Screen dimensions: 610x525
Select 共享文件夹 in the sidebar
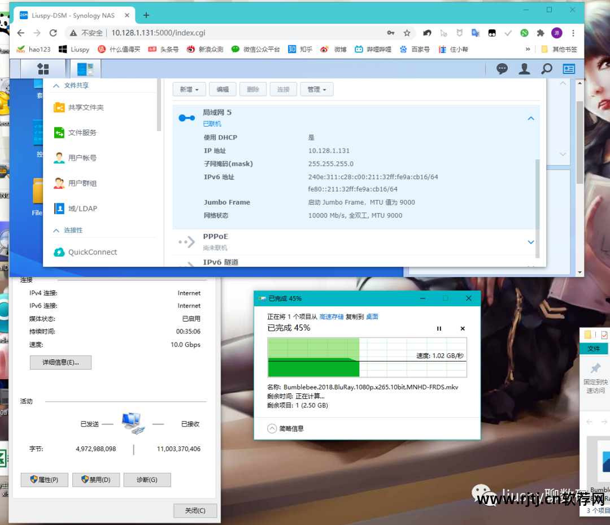[x=86, y=107]
